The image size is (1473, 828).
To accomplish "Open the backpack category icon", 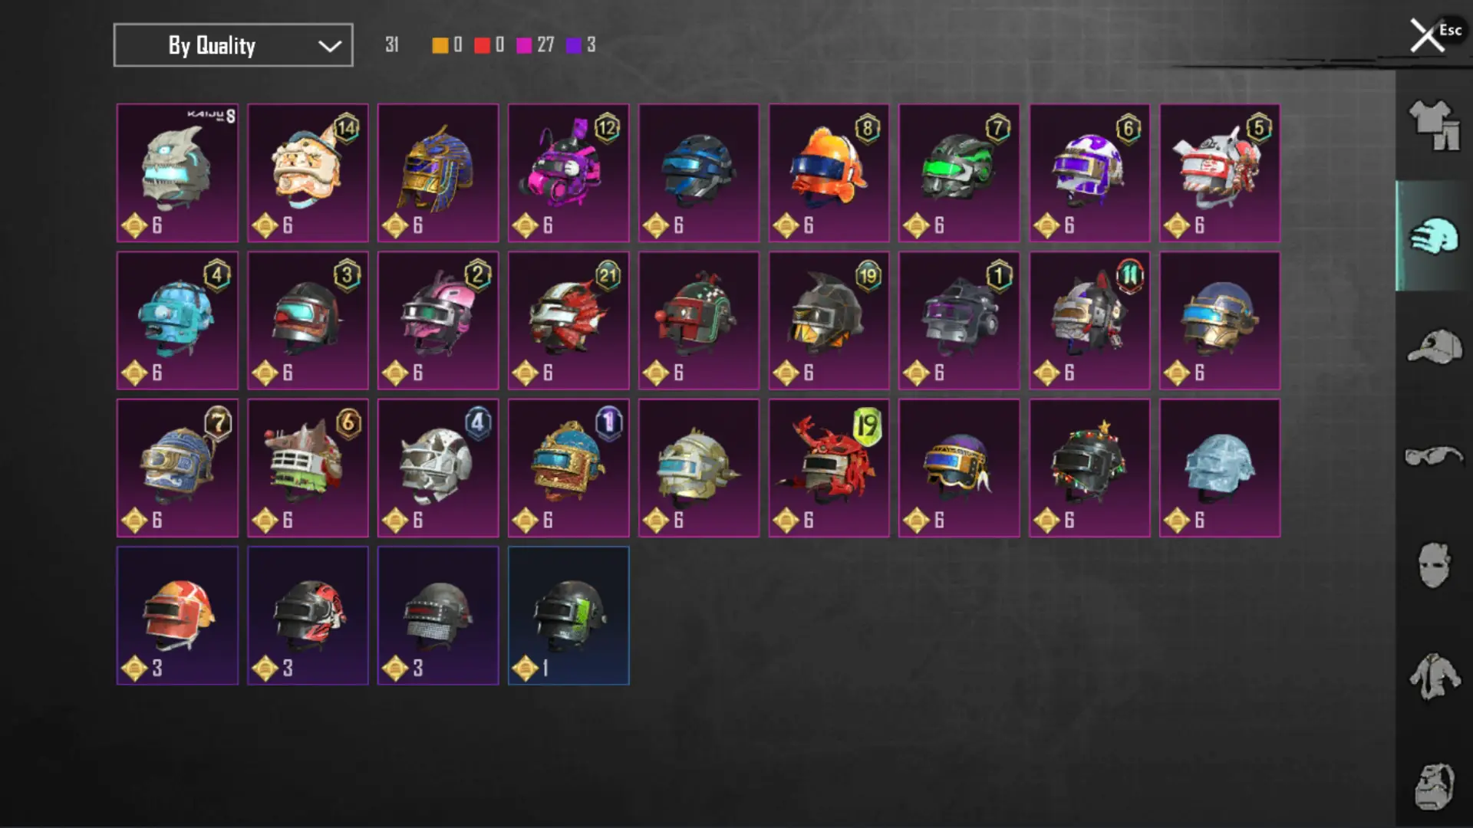I will [x=1434, y=787].
